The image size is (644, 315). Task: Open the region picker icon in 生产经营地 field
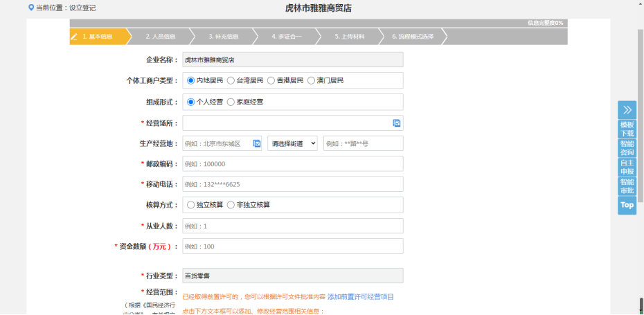(x=257, y=143)
